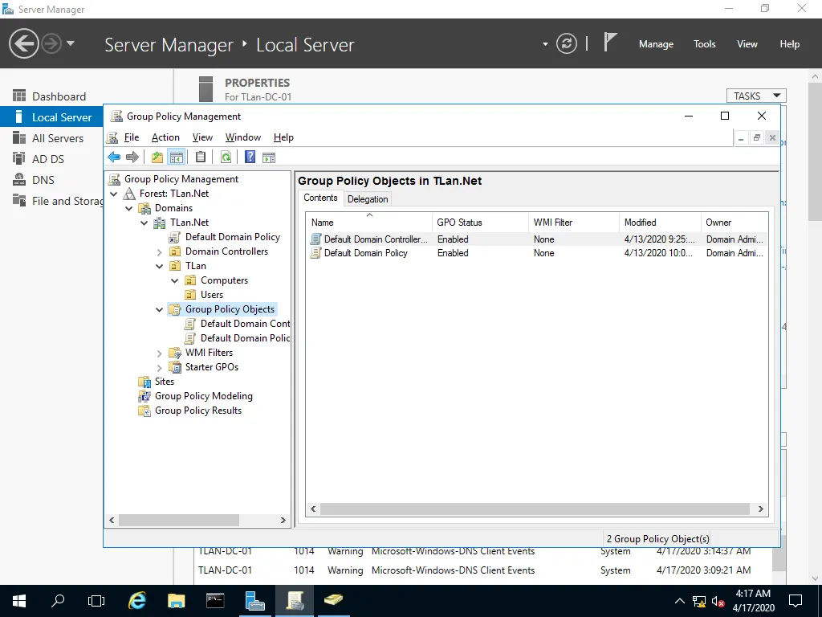Open Server Manager's Tools menu
822x617 pixels.
click(704, 44)
